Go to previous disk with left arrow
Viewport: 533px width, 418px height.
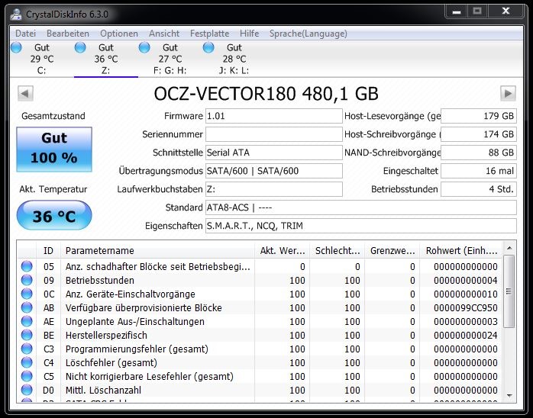25,93
